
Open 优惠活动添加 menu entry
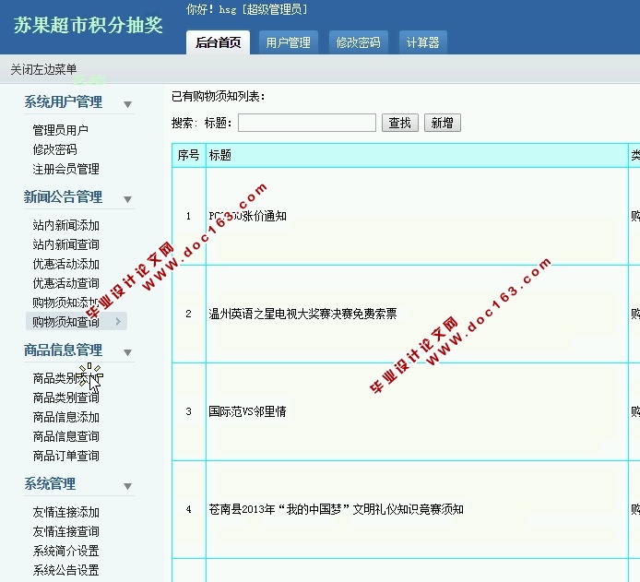point(66,264)
